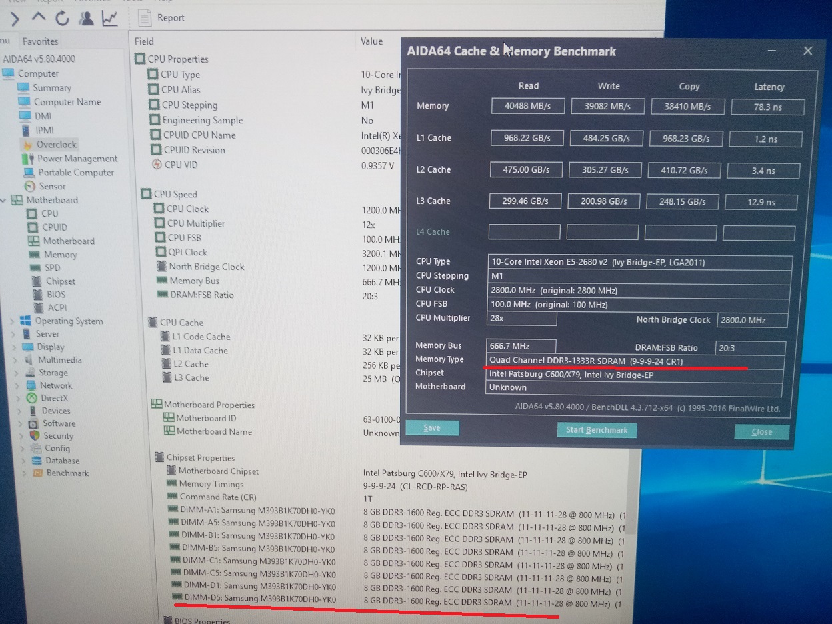
Task: Expand the Operating System node
Action: 12,321
